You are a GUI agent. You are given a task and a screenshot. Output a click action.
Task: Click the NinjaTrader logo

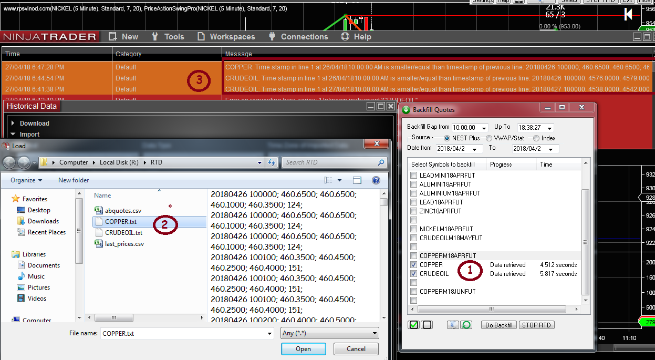click(49, 37)
